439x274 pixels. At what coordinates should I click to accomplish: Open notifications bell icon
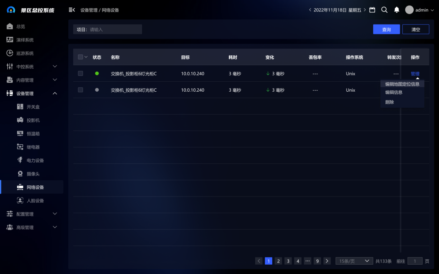(397, 10)
